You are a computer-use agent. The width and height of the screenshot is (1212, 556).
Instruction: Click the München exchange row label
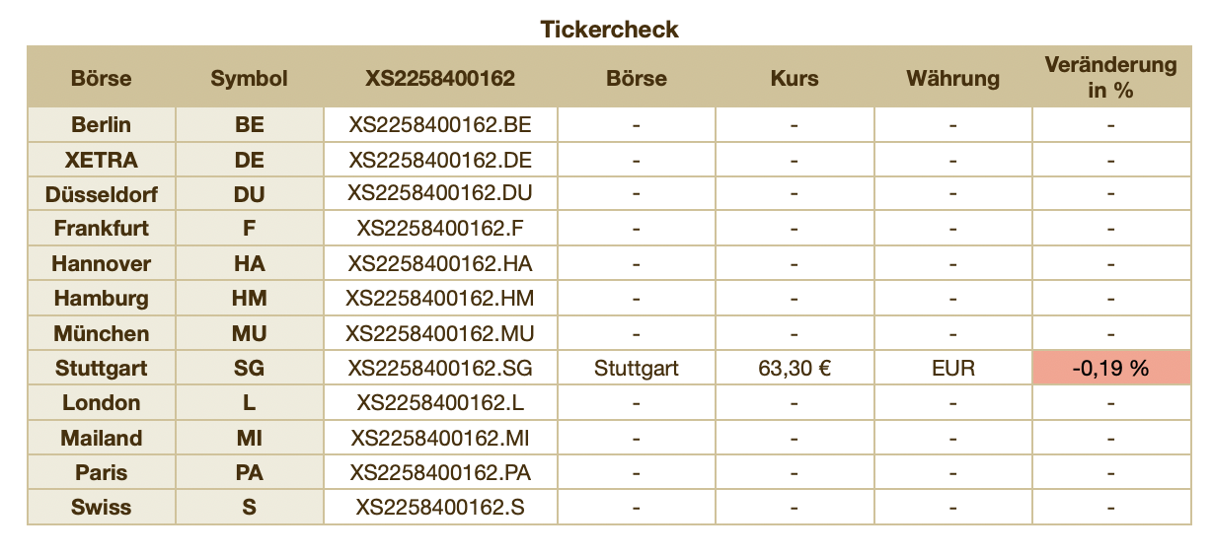coord(102,334)
